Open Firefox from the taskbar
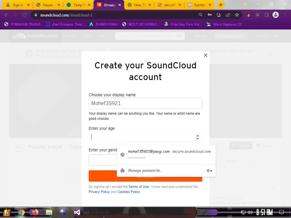 click(x=35, y=212)
